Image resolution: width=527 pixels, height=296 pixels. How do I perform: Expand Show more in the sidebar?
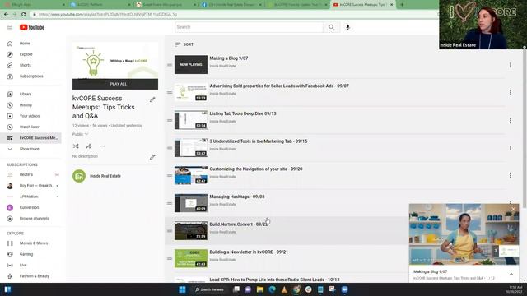[x=30, y=149]
